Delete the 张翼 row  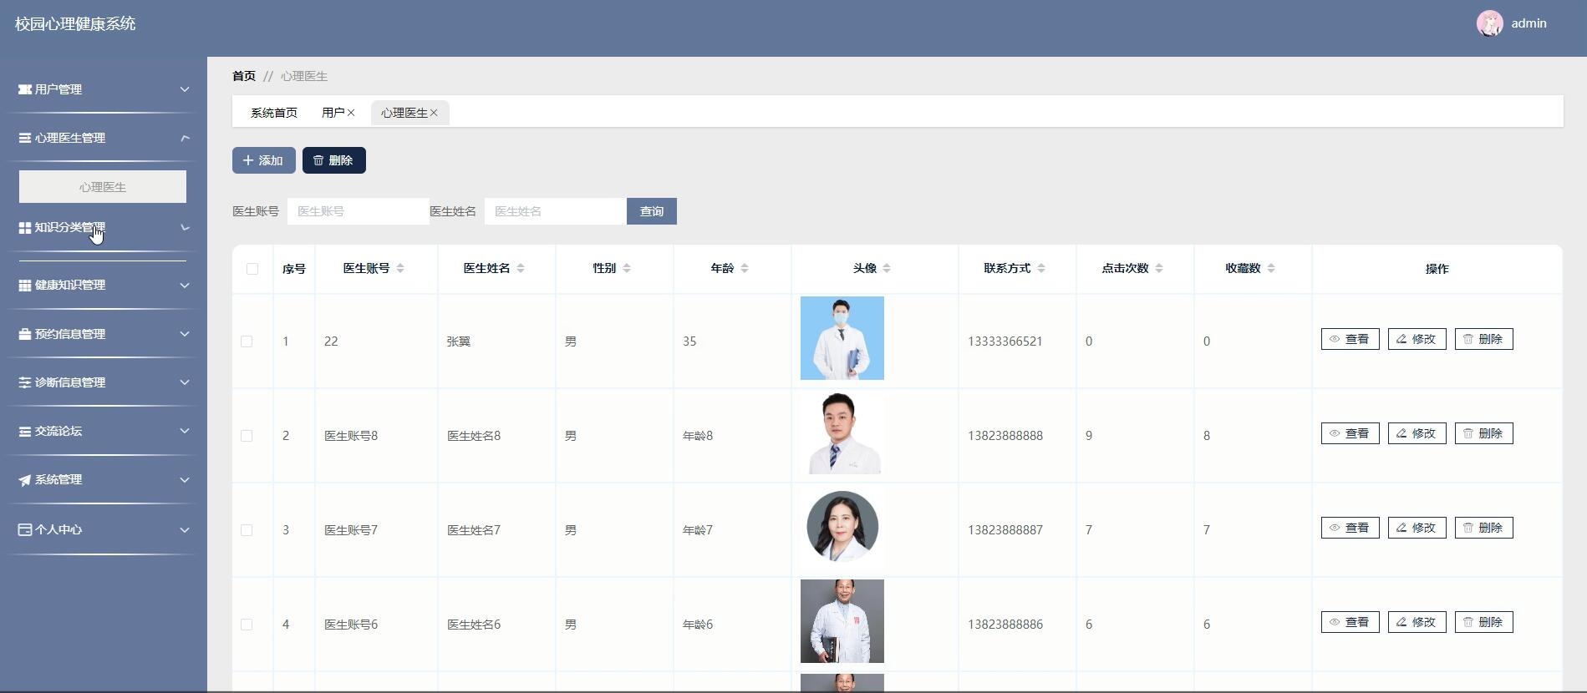(1484, 339)
